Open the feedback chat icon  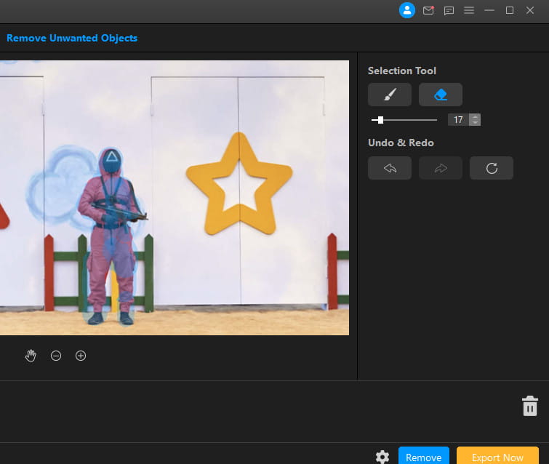point(449,11)
